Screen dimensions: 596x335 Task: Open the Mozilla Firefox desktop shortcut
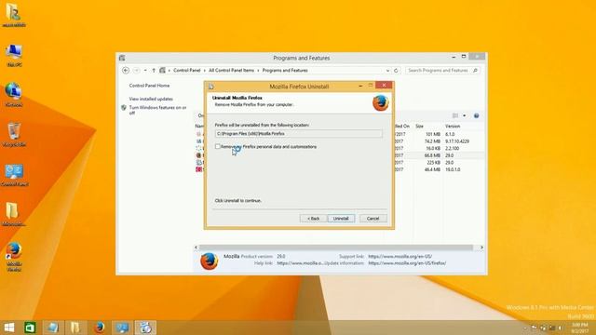pos(14,256)
